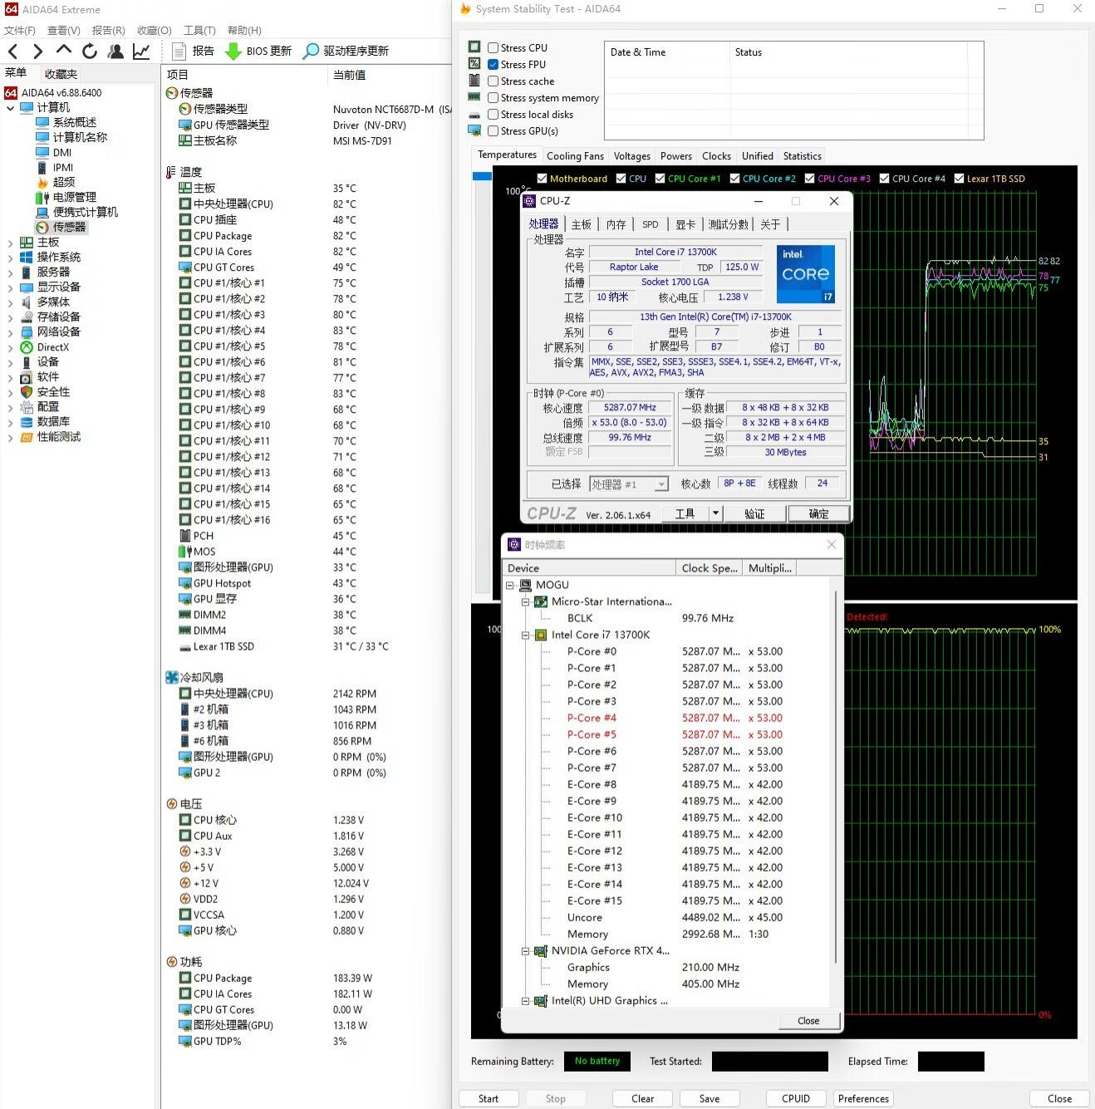Click the graph chart icon in AIDA64 toolbar
1095x1109 pixels.
click(141, 52)
